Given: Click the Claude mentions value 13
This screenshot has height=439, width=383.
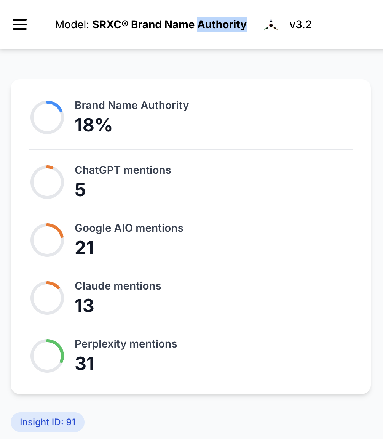Looking at the screenshot, I should coord(84,306).
